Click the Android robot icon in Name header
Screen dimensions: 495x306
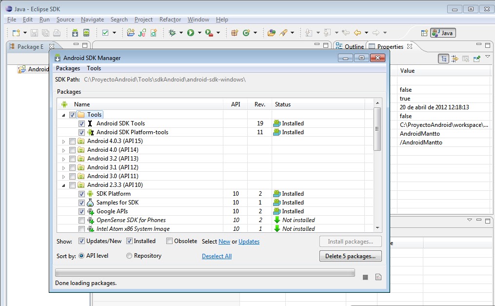point(64,104)
